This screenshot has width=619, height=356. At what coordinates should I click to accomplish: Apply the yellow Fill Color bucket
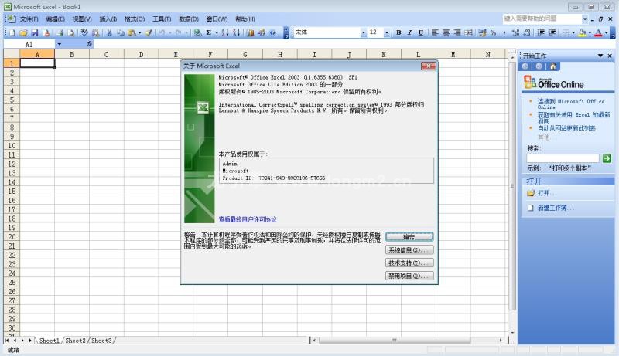pos(583,32)
